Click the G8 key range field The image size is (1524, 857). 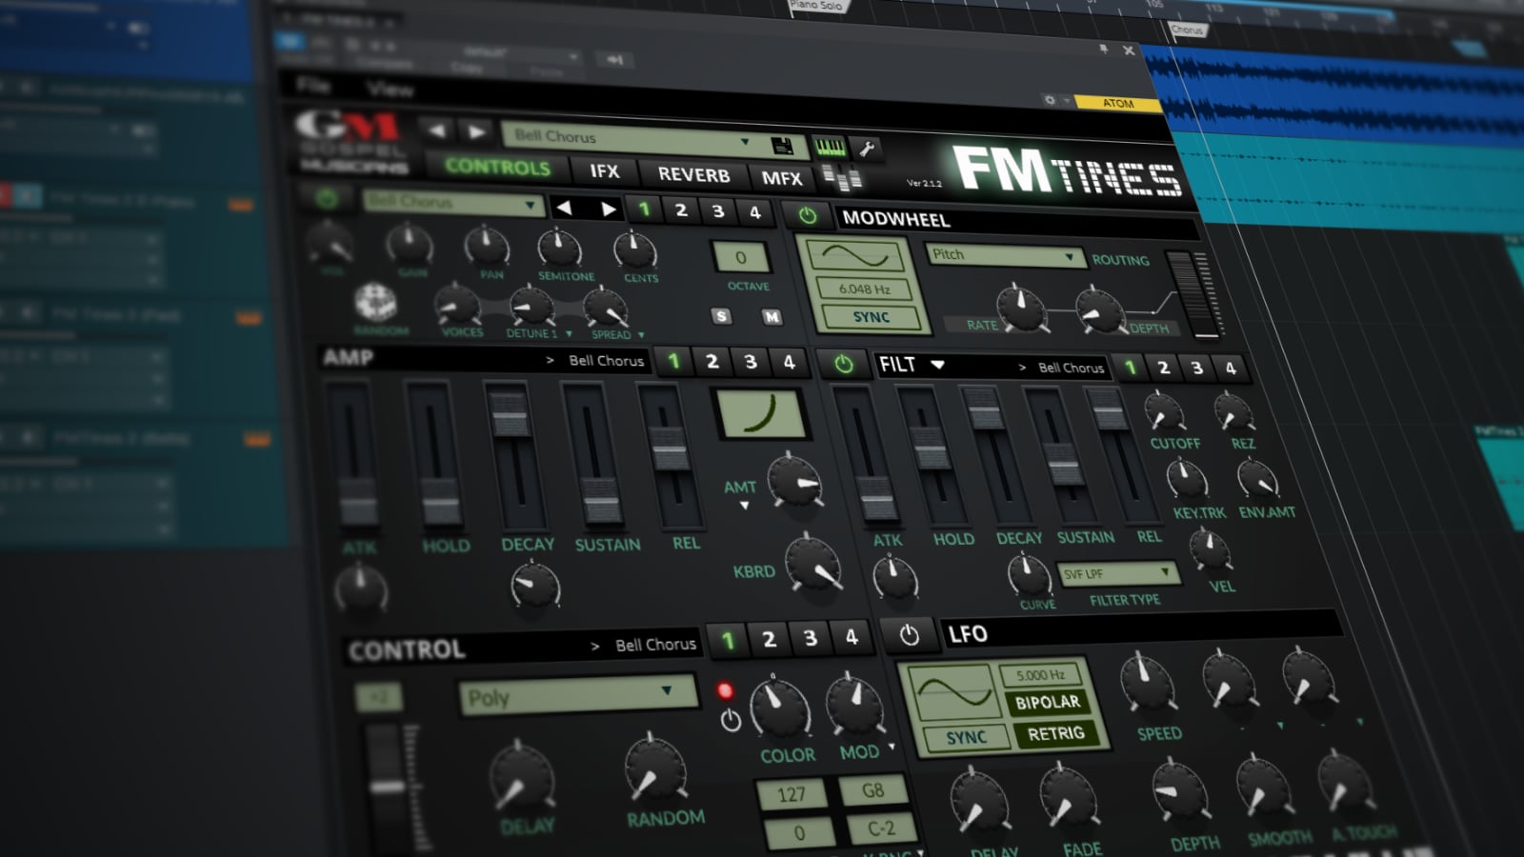click(x=872, y=790)
